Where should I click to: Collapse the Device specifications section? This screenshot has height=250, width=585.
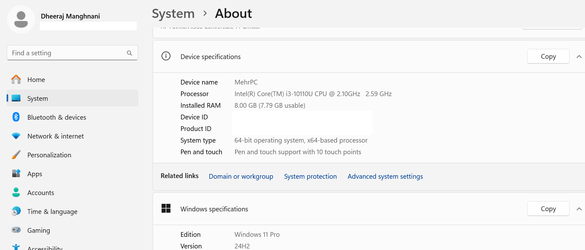(579, 57)
